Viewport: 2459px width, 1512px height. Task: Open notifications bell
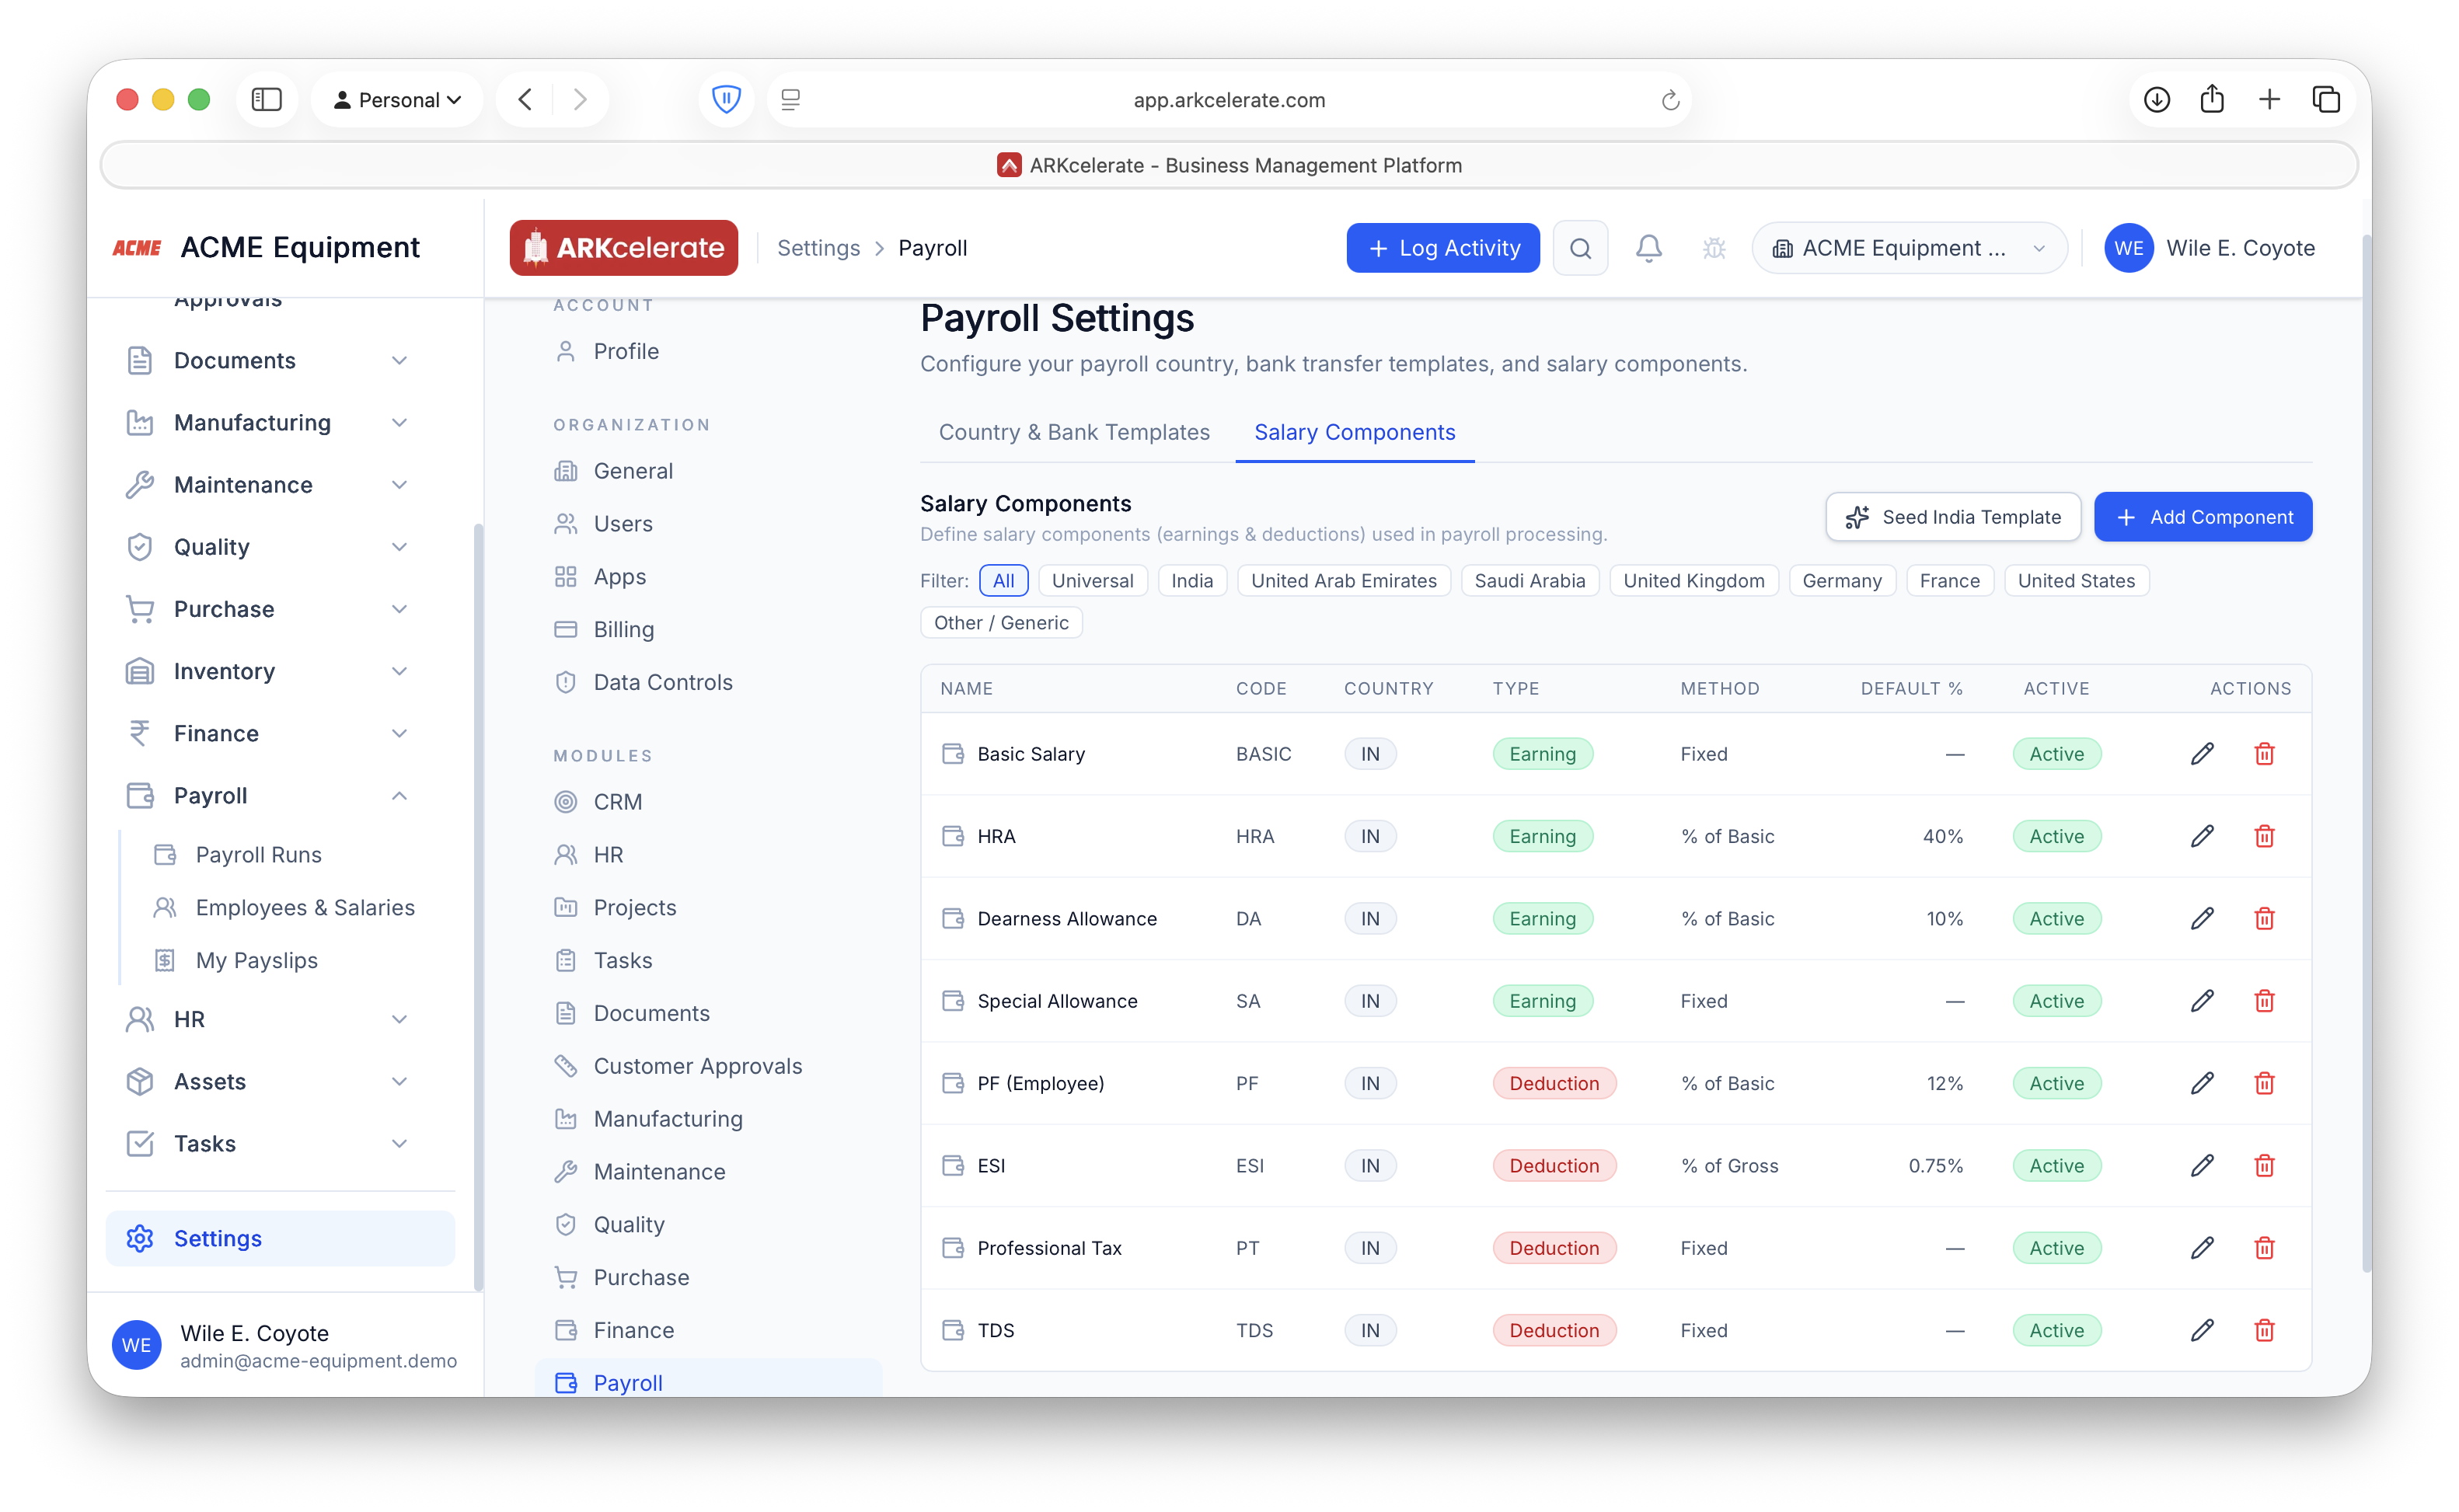(1648, 248)
